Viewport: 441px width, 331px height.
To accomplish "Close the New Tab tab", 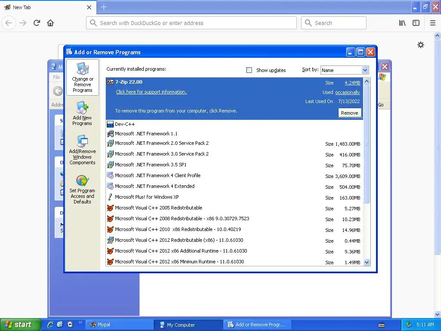I will (x=89, y=7).
